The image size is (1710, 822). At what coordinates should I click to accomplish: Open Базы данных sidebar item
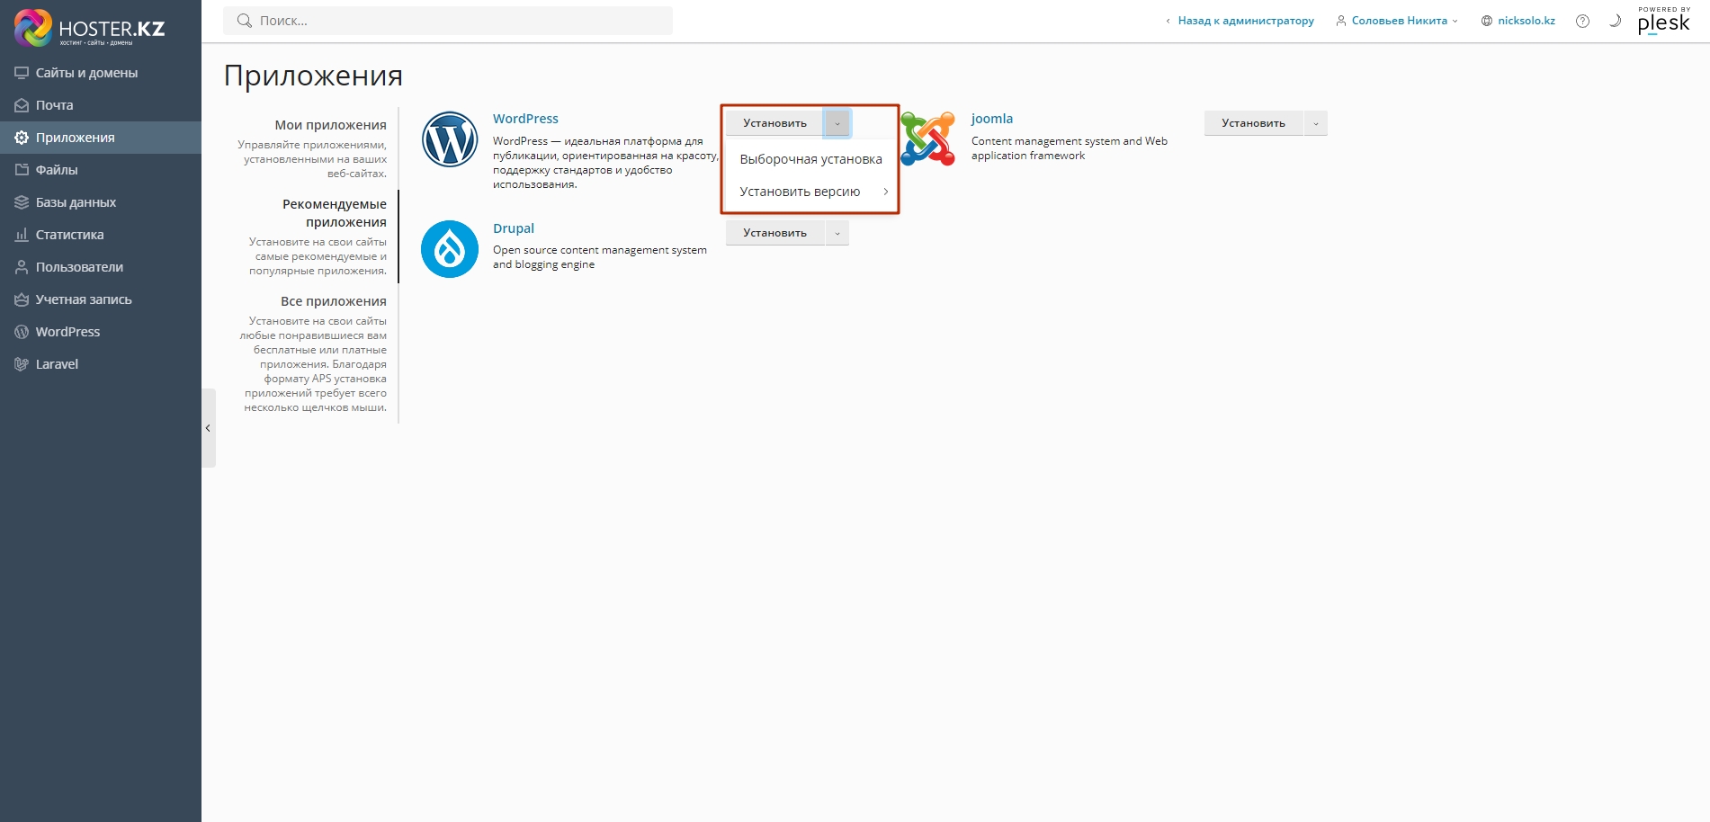pos(101,202)
